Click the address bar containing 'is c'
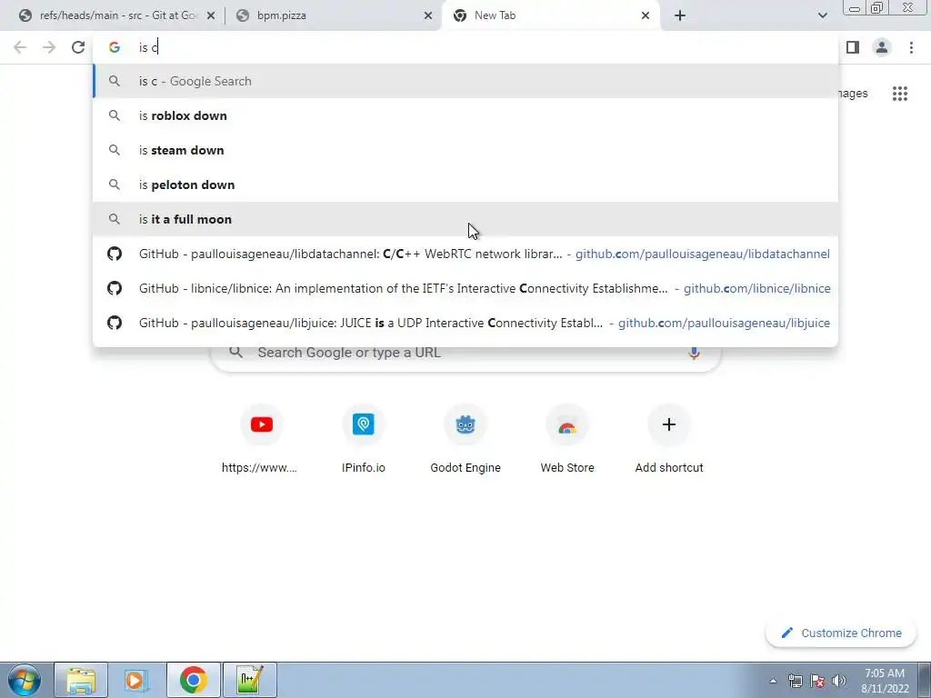 (x=465, y=47)
